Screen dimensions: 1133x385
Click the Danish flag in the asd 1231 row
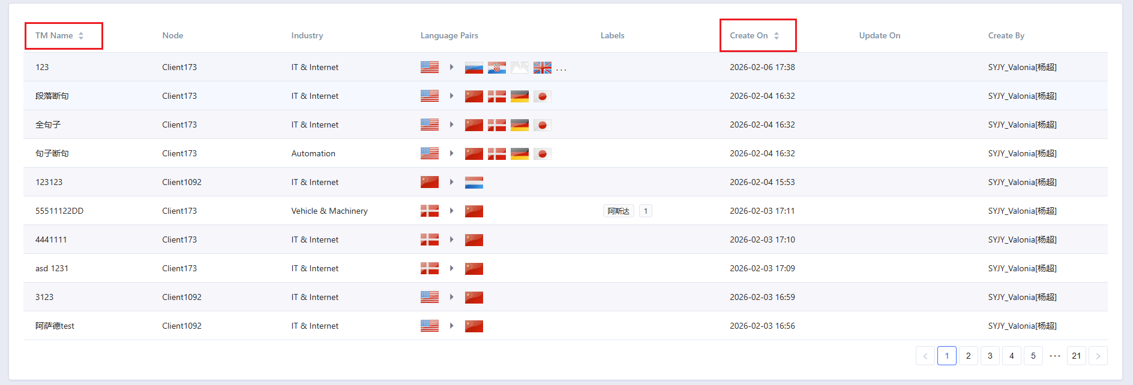tap(430, 268)
